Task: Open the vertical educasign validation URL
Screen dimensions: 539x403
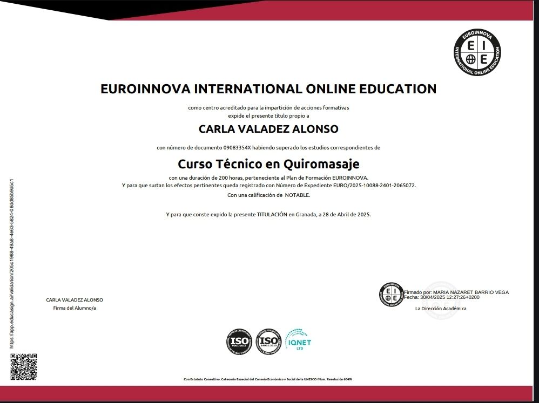Action: tap(12, 263)
